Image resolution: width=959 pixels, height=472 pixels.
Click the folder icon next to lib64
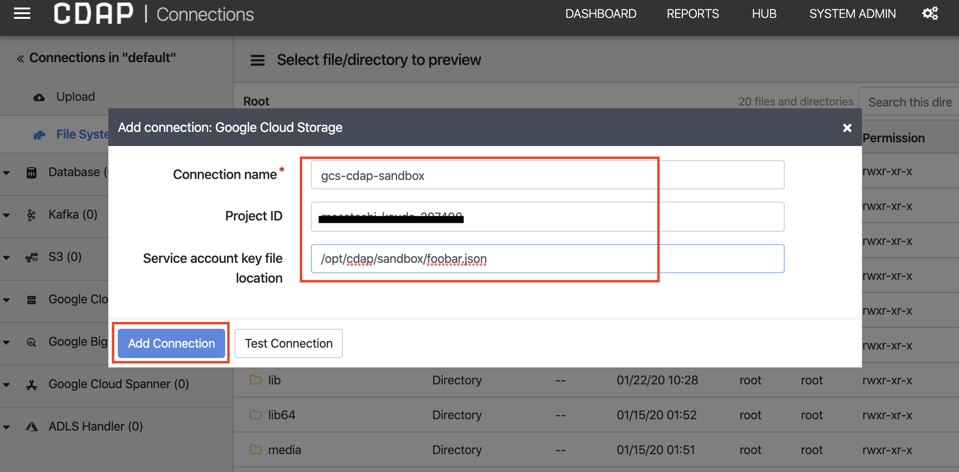point(255,415)
